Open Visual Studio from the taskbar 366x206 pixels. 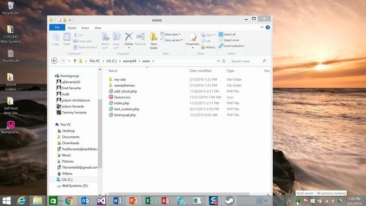click(x=101, y=201)
